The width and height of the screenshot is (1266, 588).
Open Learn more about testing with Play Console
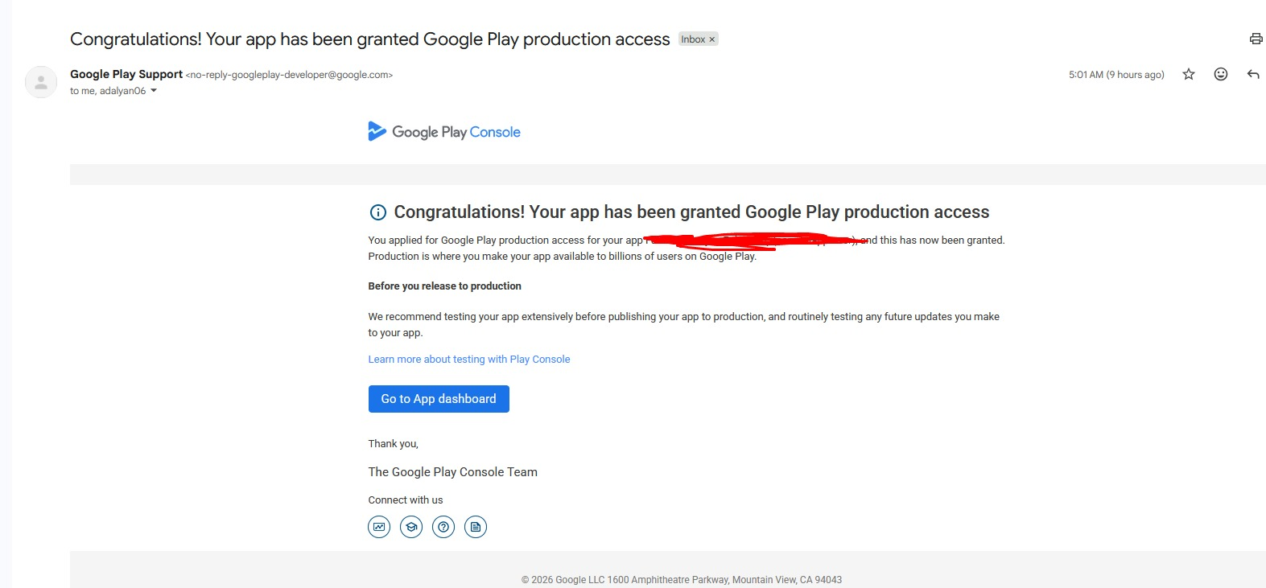pyautogui.click(x=469, y=360)
